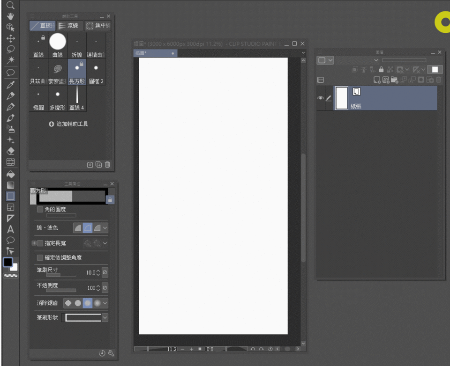This screenshot has width=450, height=366.
Task: Click the black main color swatch
Action: 8,262
